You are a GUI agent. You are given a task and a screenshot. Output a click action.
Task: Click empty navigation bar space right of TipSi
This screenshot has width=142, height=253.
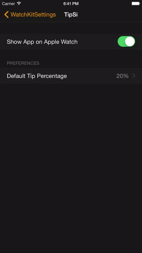point(109,14)
